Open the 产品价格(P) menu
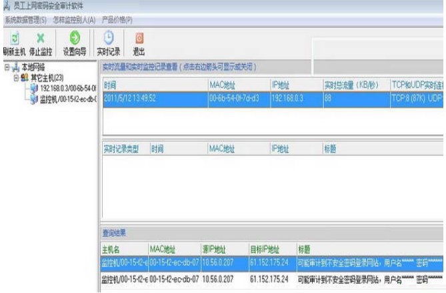Screen dimensions: 446x293 point(117,20)
